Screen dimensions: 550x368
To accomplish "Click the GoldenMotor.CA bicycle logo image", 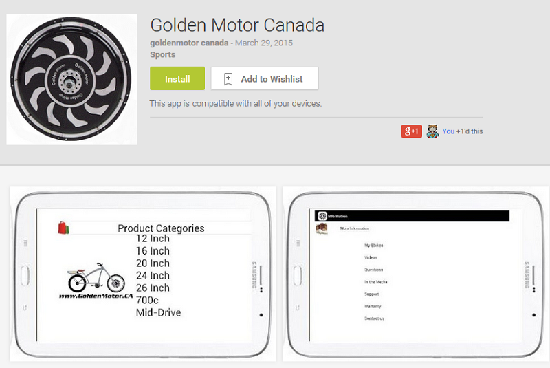I will 96,281.
